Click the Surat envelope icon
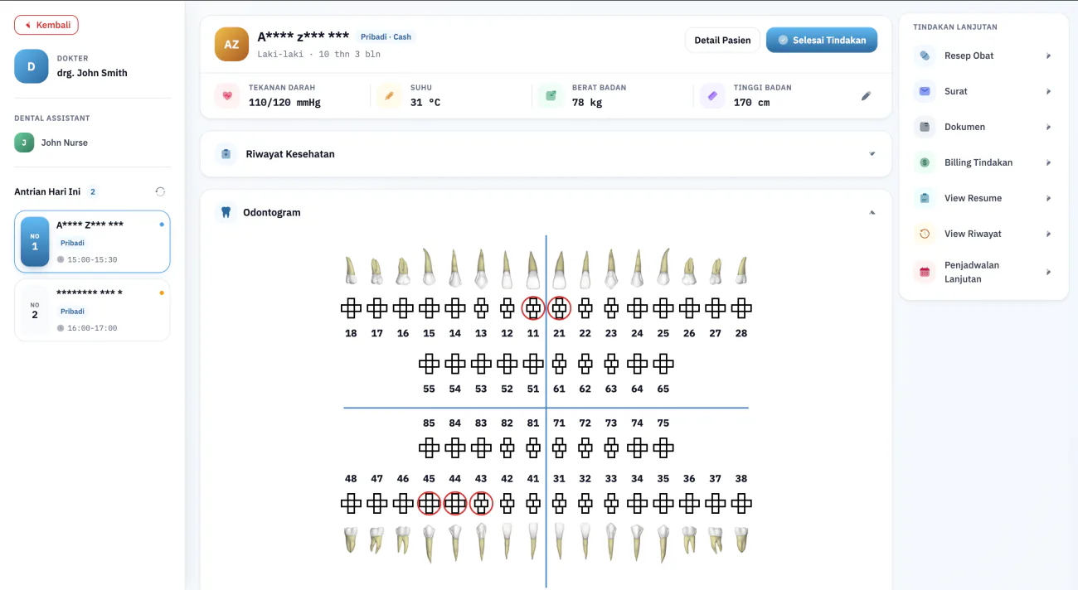 925,91
